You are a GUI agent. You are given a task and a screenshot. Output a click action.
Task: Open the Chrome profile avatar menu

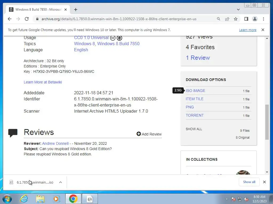pos(255,19)
